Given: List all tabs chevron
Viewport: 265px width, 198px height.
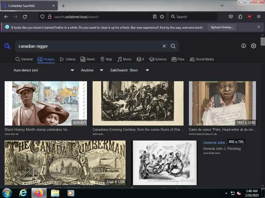Looking at the screenshot, I should coord(222,6).
